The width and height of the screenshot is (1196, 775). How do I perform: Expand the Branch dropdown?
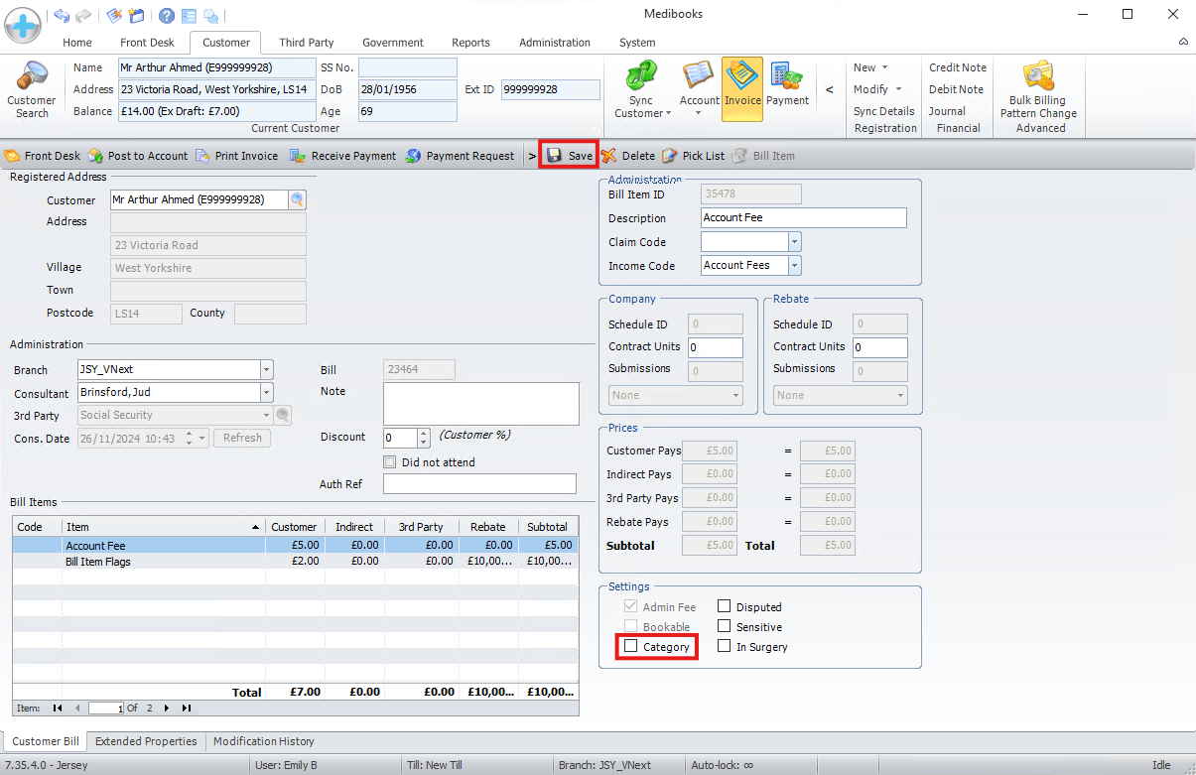pyautogui.click(x=266, y=370)
